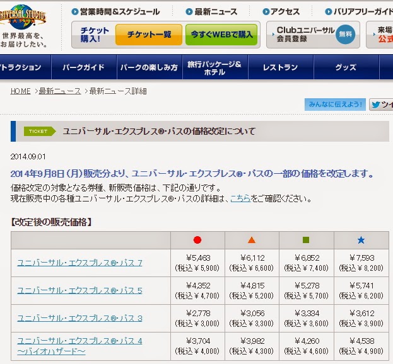Select the ¥3,982 price cell
The width and height of the screenshot is (393, 364).
pos(252,346)
